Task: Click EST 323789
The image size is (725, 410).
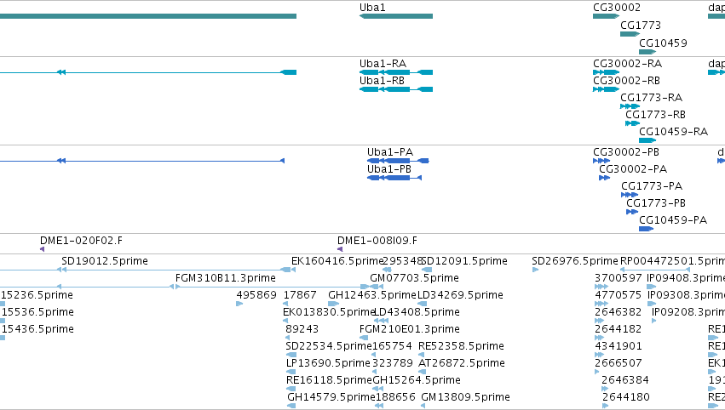Action: point(393,363)
